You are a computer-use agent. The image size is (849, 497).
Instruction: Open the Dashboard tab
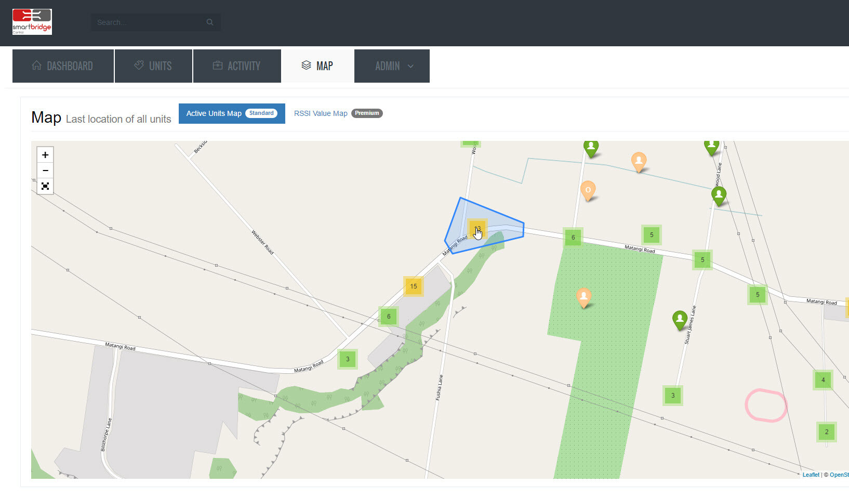pyautogui.click(x=63, y=66)
